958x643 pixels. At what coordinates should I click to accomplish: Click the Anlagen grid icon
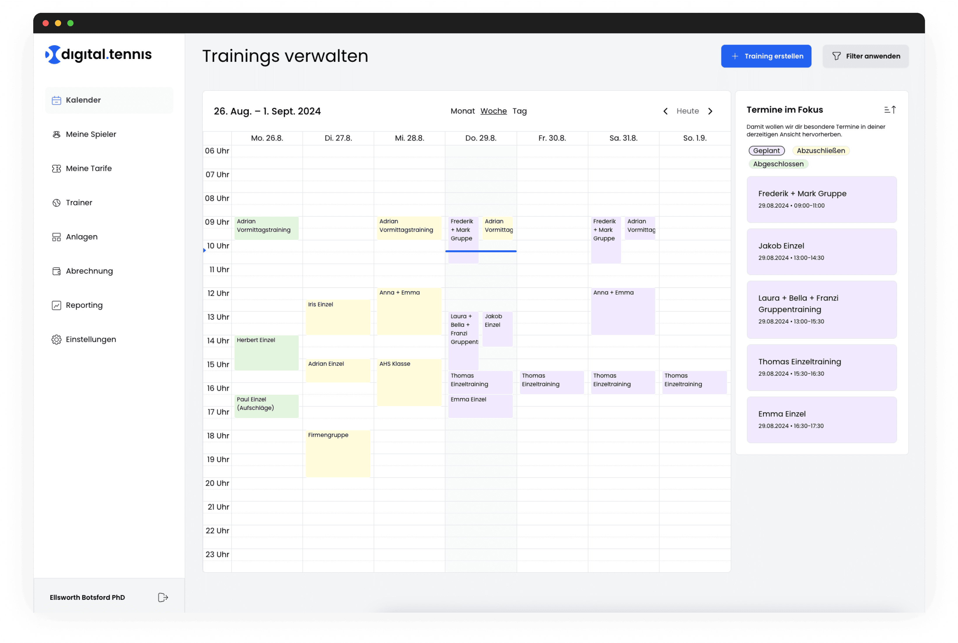[x=57, y=237]
